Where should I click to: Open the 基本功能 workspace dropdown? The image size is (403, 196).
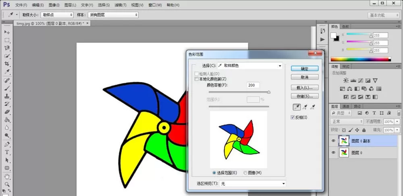(383, 15)
